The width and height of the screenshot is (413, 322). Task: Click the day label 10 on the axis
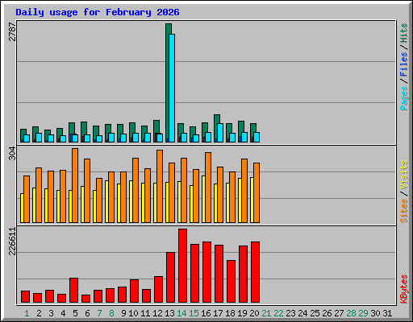[133, 313]
